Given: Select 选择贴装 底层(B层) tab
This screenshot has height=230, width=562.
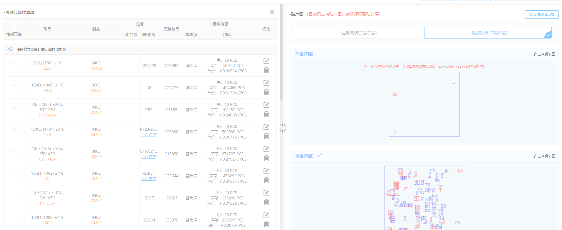Looking at the screenshot, I should pos(489,33).
